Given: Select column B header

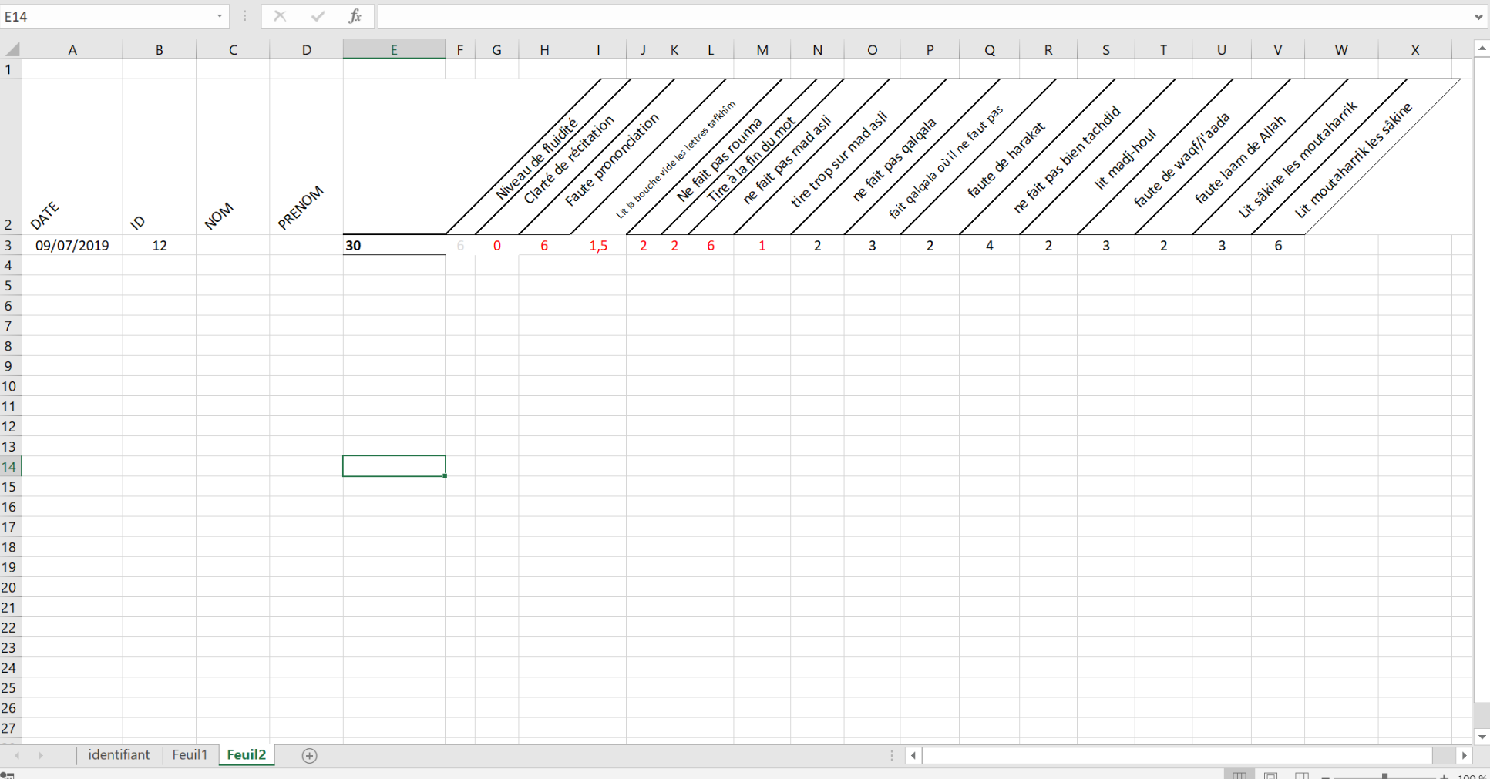Looking at the screenshot, I should (160, 50).
